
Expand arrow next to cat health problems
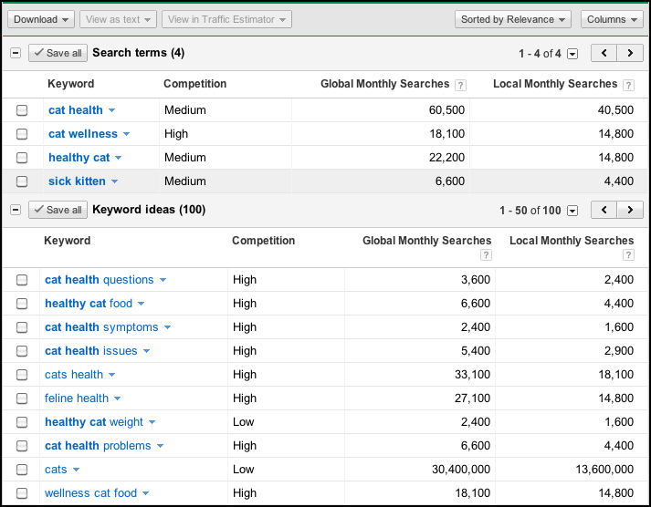coord(161,446)
